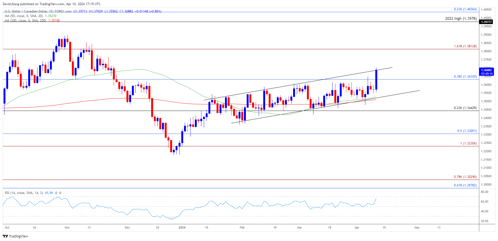Click the 0.236 (1.34429) Fibonacci label
This screenshot has width=498, height=241.
pos(465,108)
